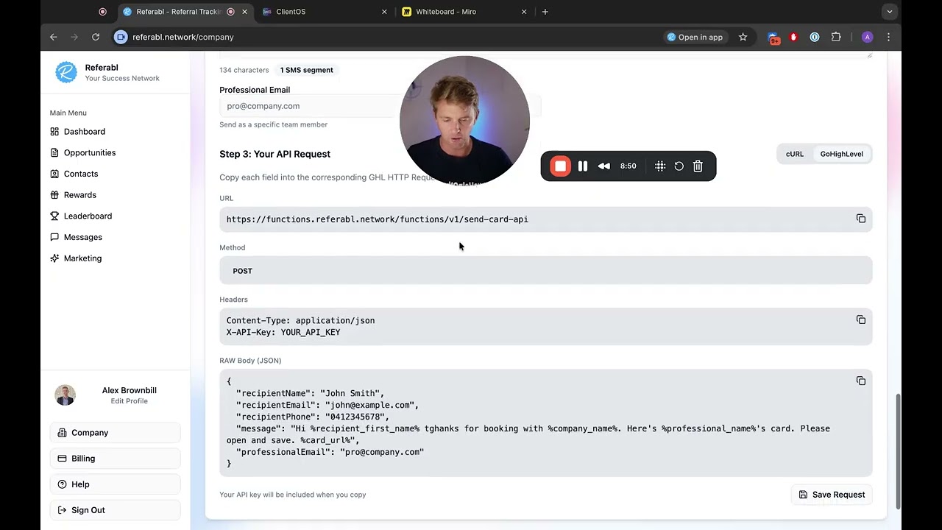Switch to the Whiteboard - Miro tab
Image resolution: width=942 pixels, height=530 pixels.
point(462,12)
